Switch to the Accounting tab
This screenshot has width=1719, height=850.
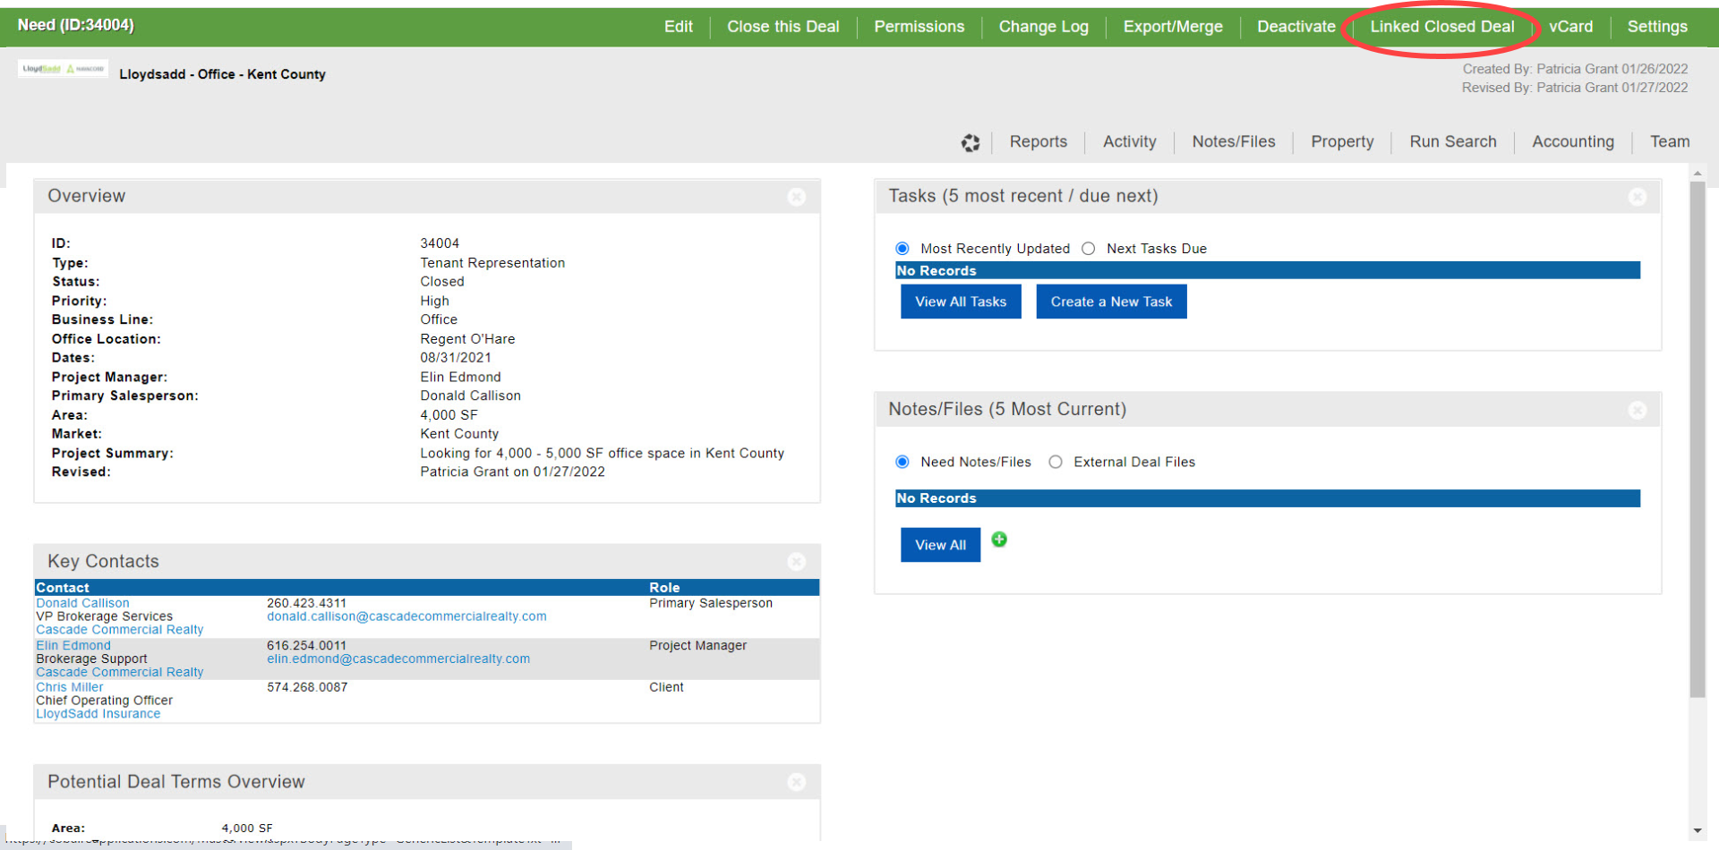pyautogui.click(x=1572, y=142)
